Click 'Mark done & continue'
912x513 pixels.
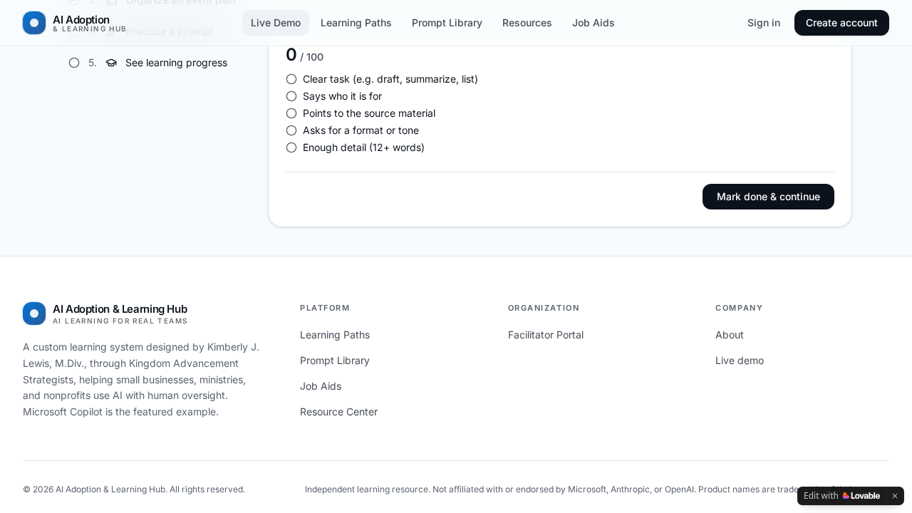pos(768,197)
